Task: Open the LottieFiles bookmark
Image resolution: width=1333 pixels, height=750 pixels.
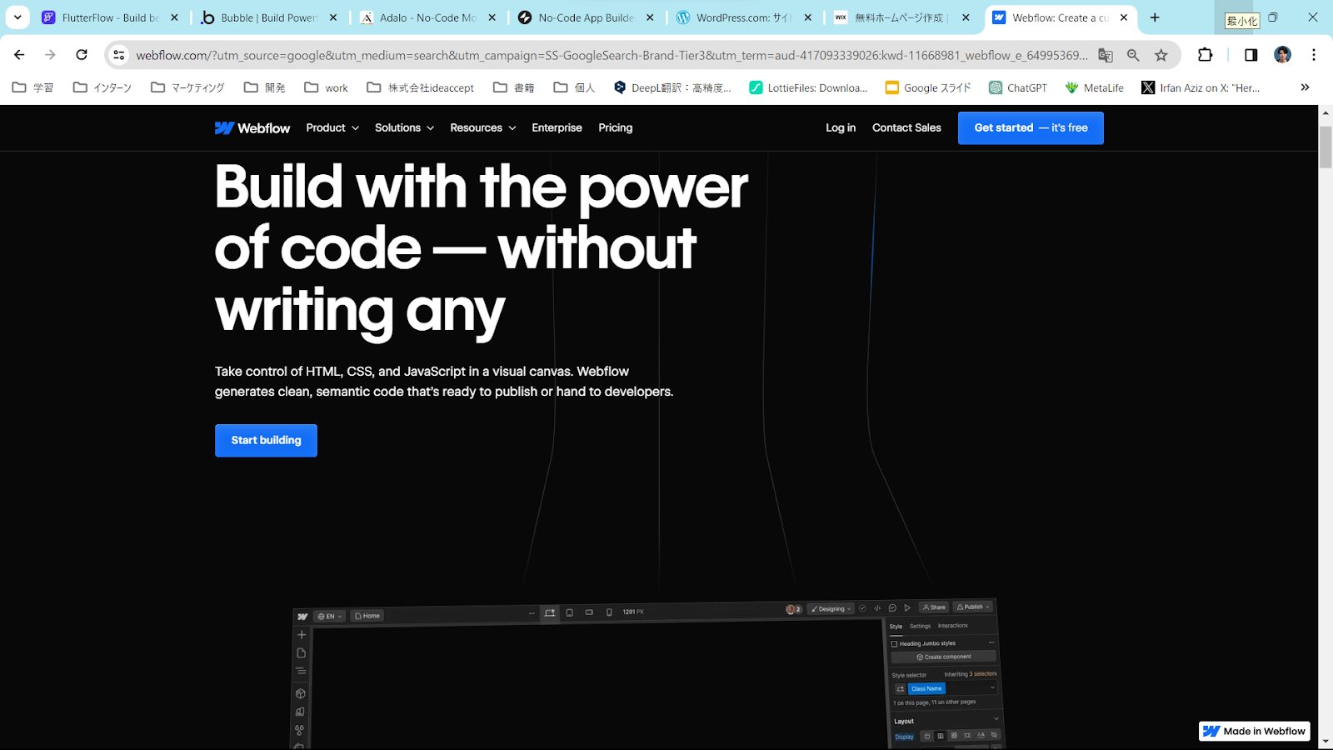Action: tap(808, 87)
